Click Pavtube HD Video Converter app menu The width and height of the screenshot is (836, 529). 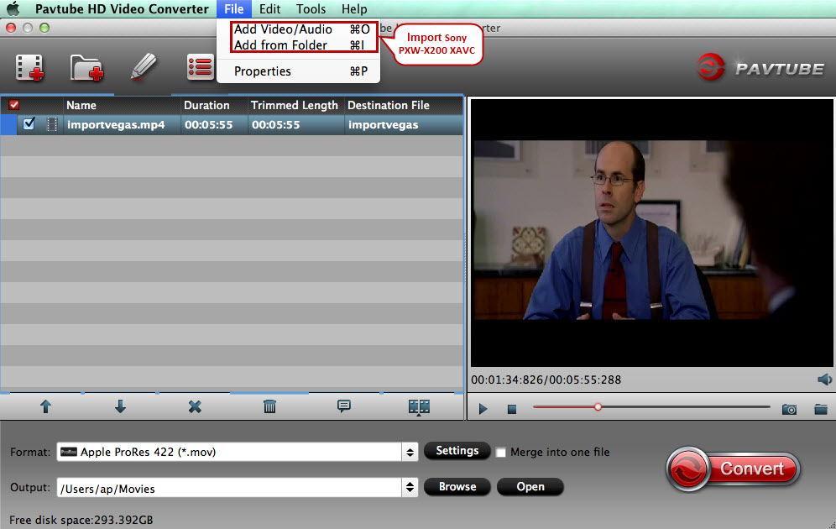(122, 9)
